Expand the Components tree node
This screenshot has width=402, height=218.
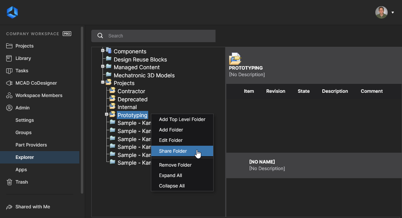click(103, 51)
